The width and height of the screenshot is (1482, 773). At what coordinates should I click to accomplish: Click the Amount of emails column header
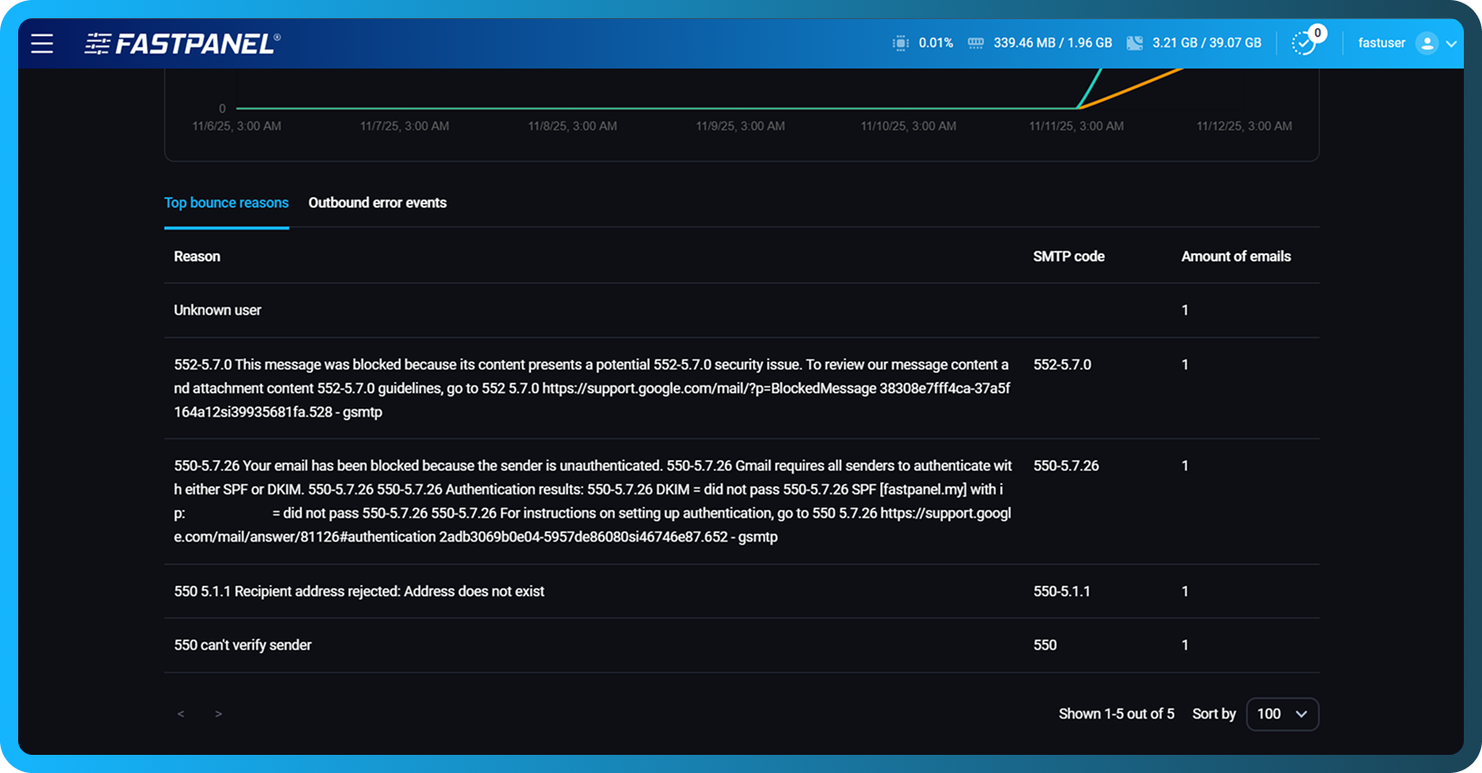coord(1235,257)
